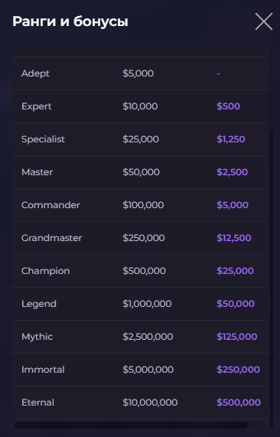Click the $500,000 Champion threshold

tap(144, 271)
